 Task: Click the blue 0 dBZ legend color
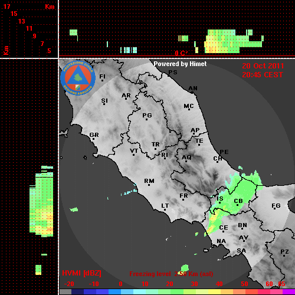pos(114,291)
